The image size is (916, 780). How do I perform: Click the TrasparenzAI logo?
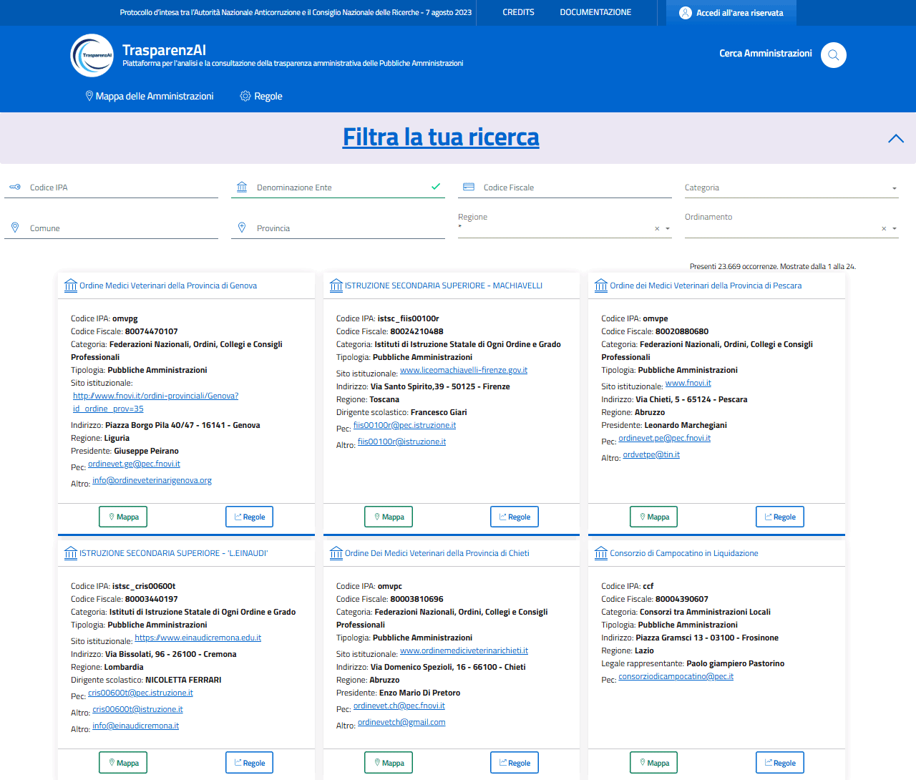[x=92, y=56]
